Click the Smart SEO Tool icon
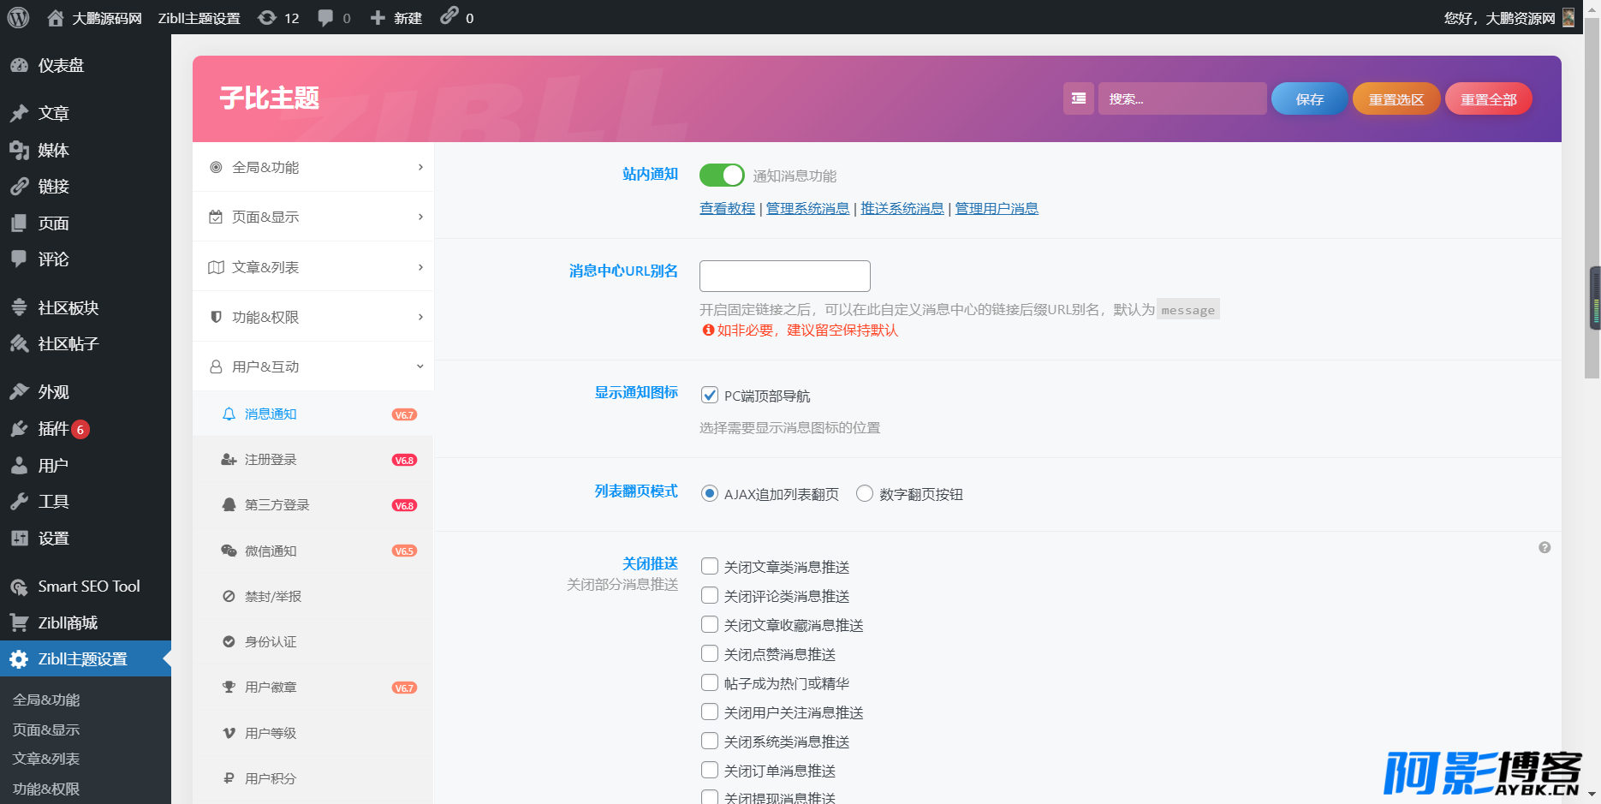Image resolution: width=1601 pixels, height=804 pixels. click(x=19, y=587)
